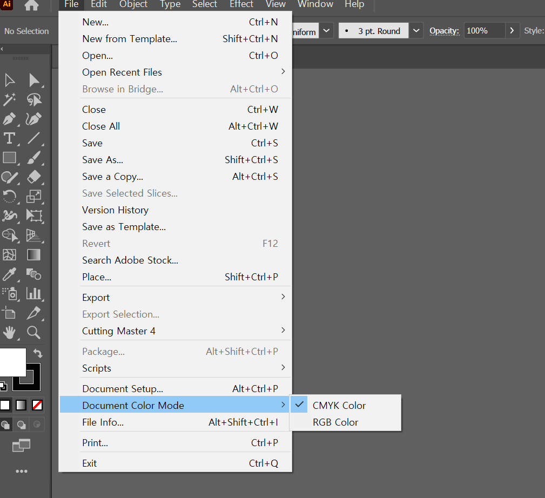Enable Draw Behind mode
The width and height of the screenshot is (545, 498).
[x=21, y=425]
